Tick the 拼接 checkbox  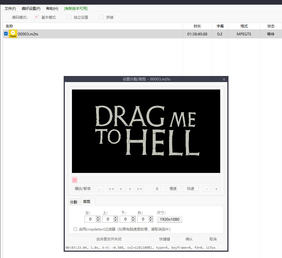point(101,17)
